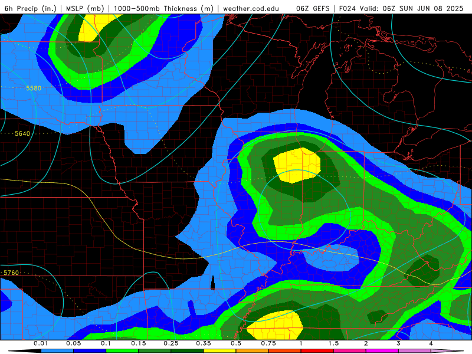Click the yellow 0.35–0.5 legend swatch

pos(219,351)
